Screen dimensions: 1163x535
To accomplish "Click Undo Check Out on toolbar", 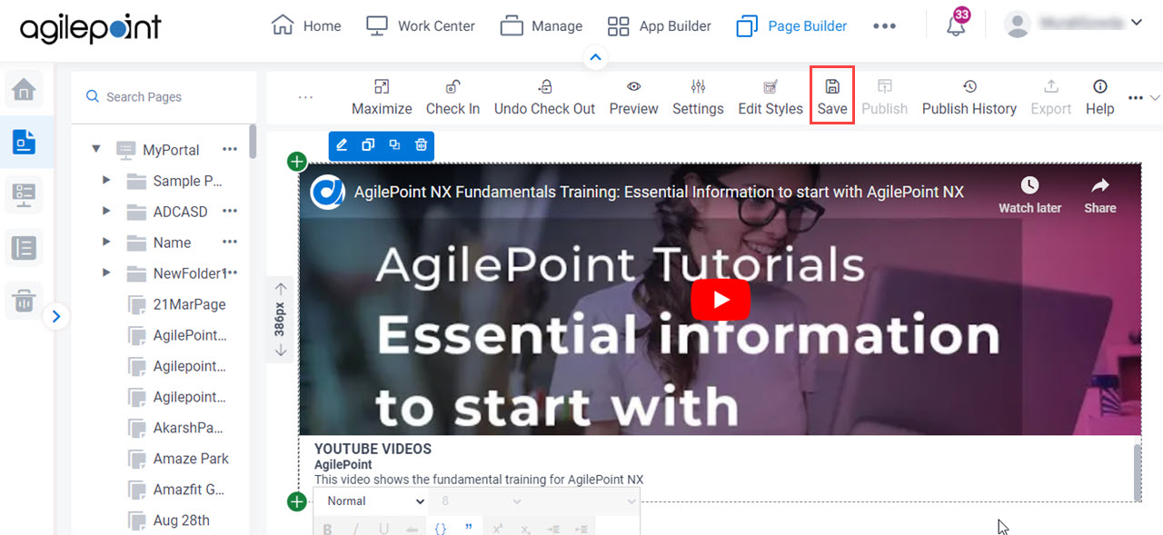I will [x=544, y=98].
